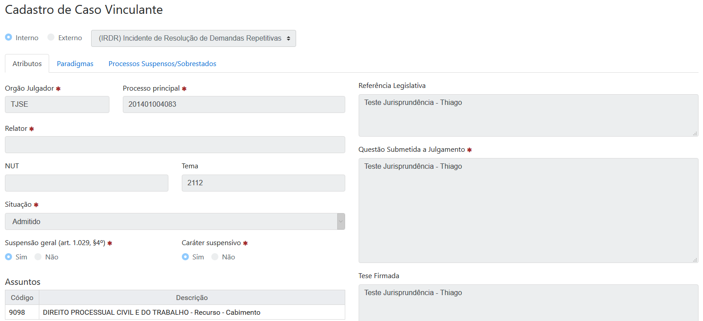Choose Não for Suspensão geral
Screen dimensions: 703x321
click(38, 257)
